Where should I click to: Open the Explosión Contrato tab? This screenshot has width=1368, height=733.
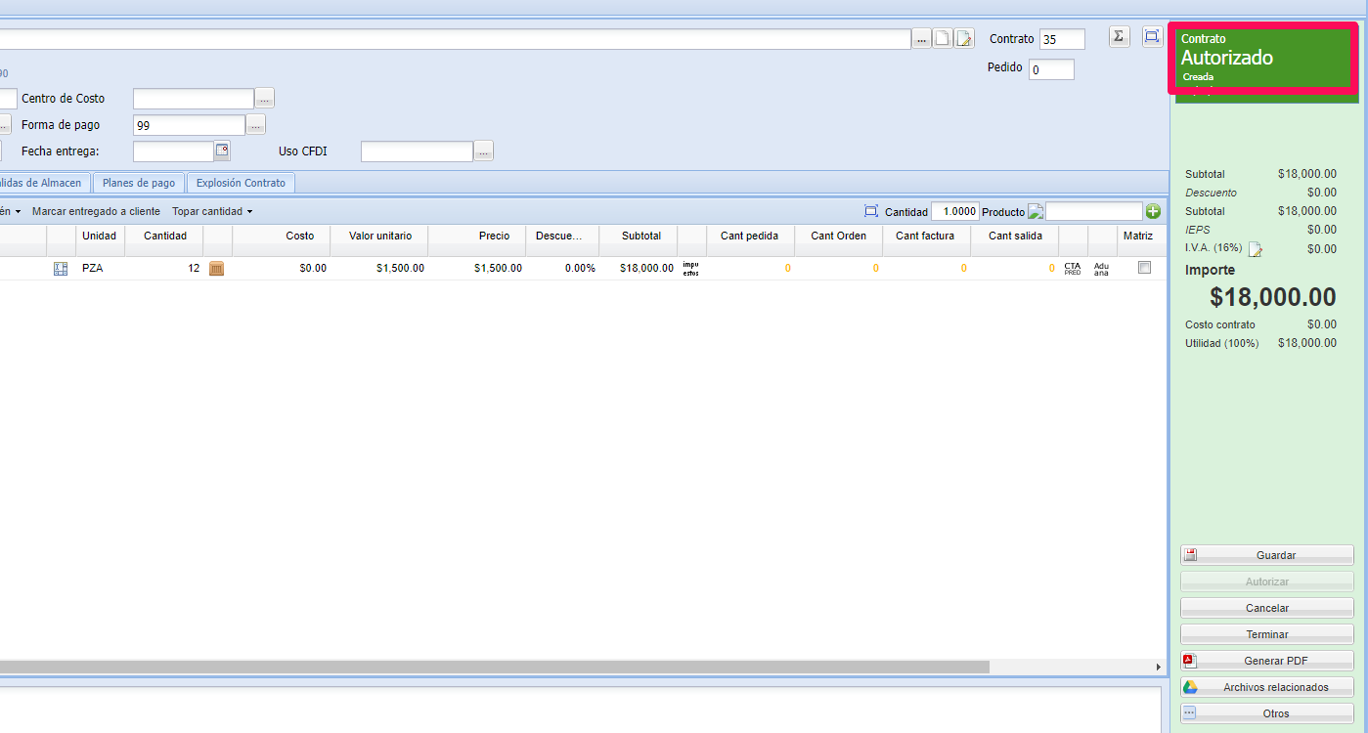(x=241, y=183)
